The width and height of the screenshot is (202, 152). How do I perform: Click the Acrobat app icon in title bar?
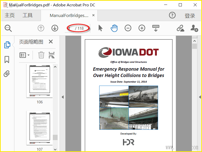point(5,5)
